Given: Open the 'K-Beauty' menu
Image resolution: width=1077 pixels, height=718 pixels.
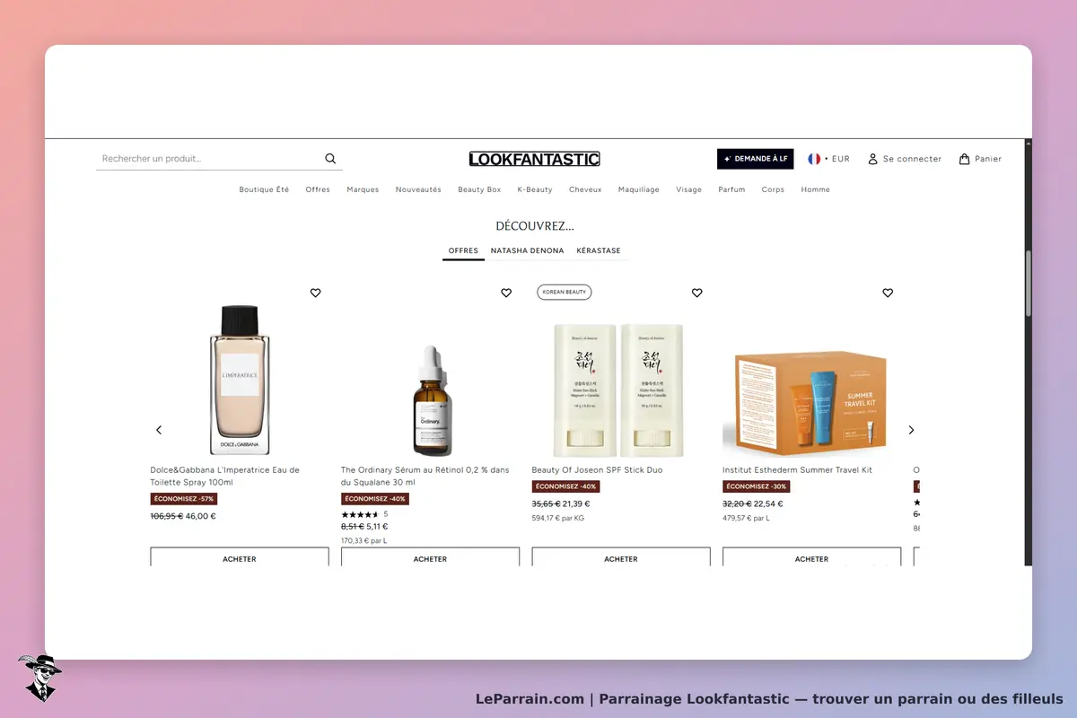Looking at the screenshot, I should (535, 189).
